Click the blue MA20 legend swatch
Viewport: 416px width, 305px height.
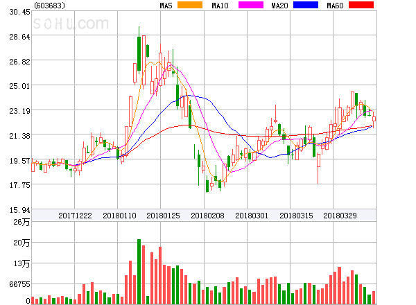coord(306,5)
